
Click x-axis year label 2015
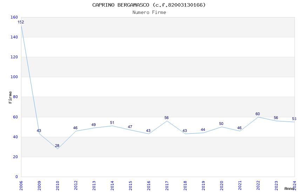130,186
